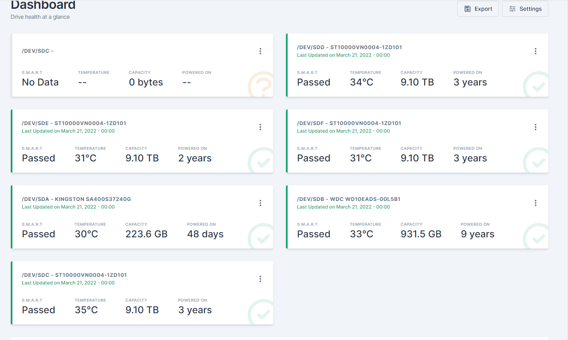Click the green checkmark icon on /DEV/SDE card

coord(262,161)
